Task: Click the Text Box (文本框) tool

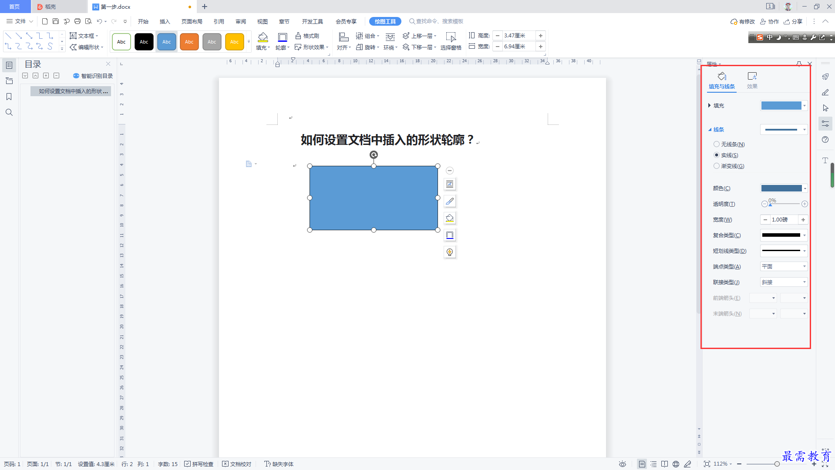Action: point(84,36)
